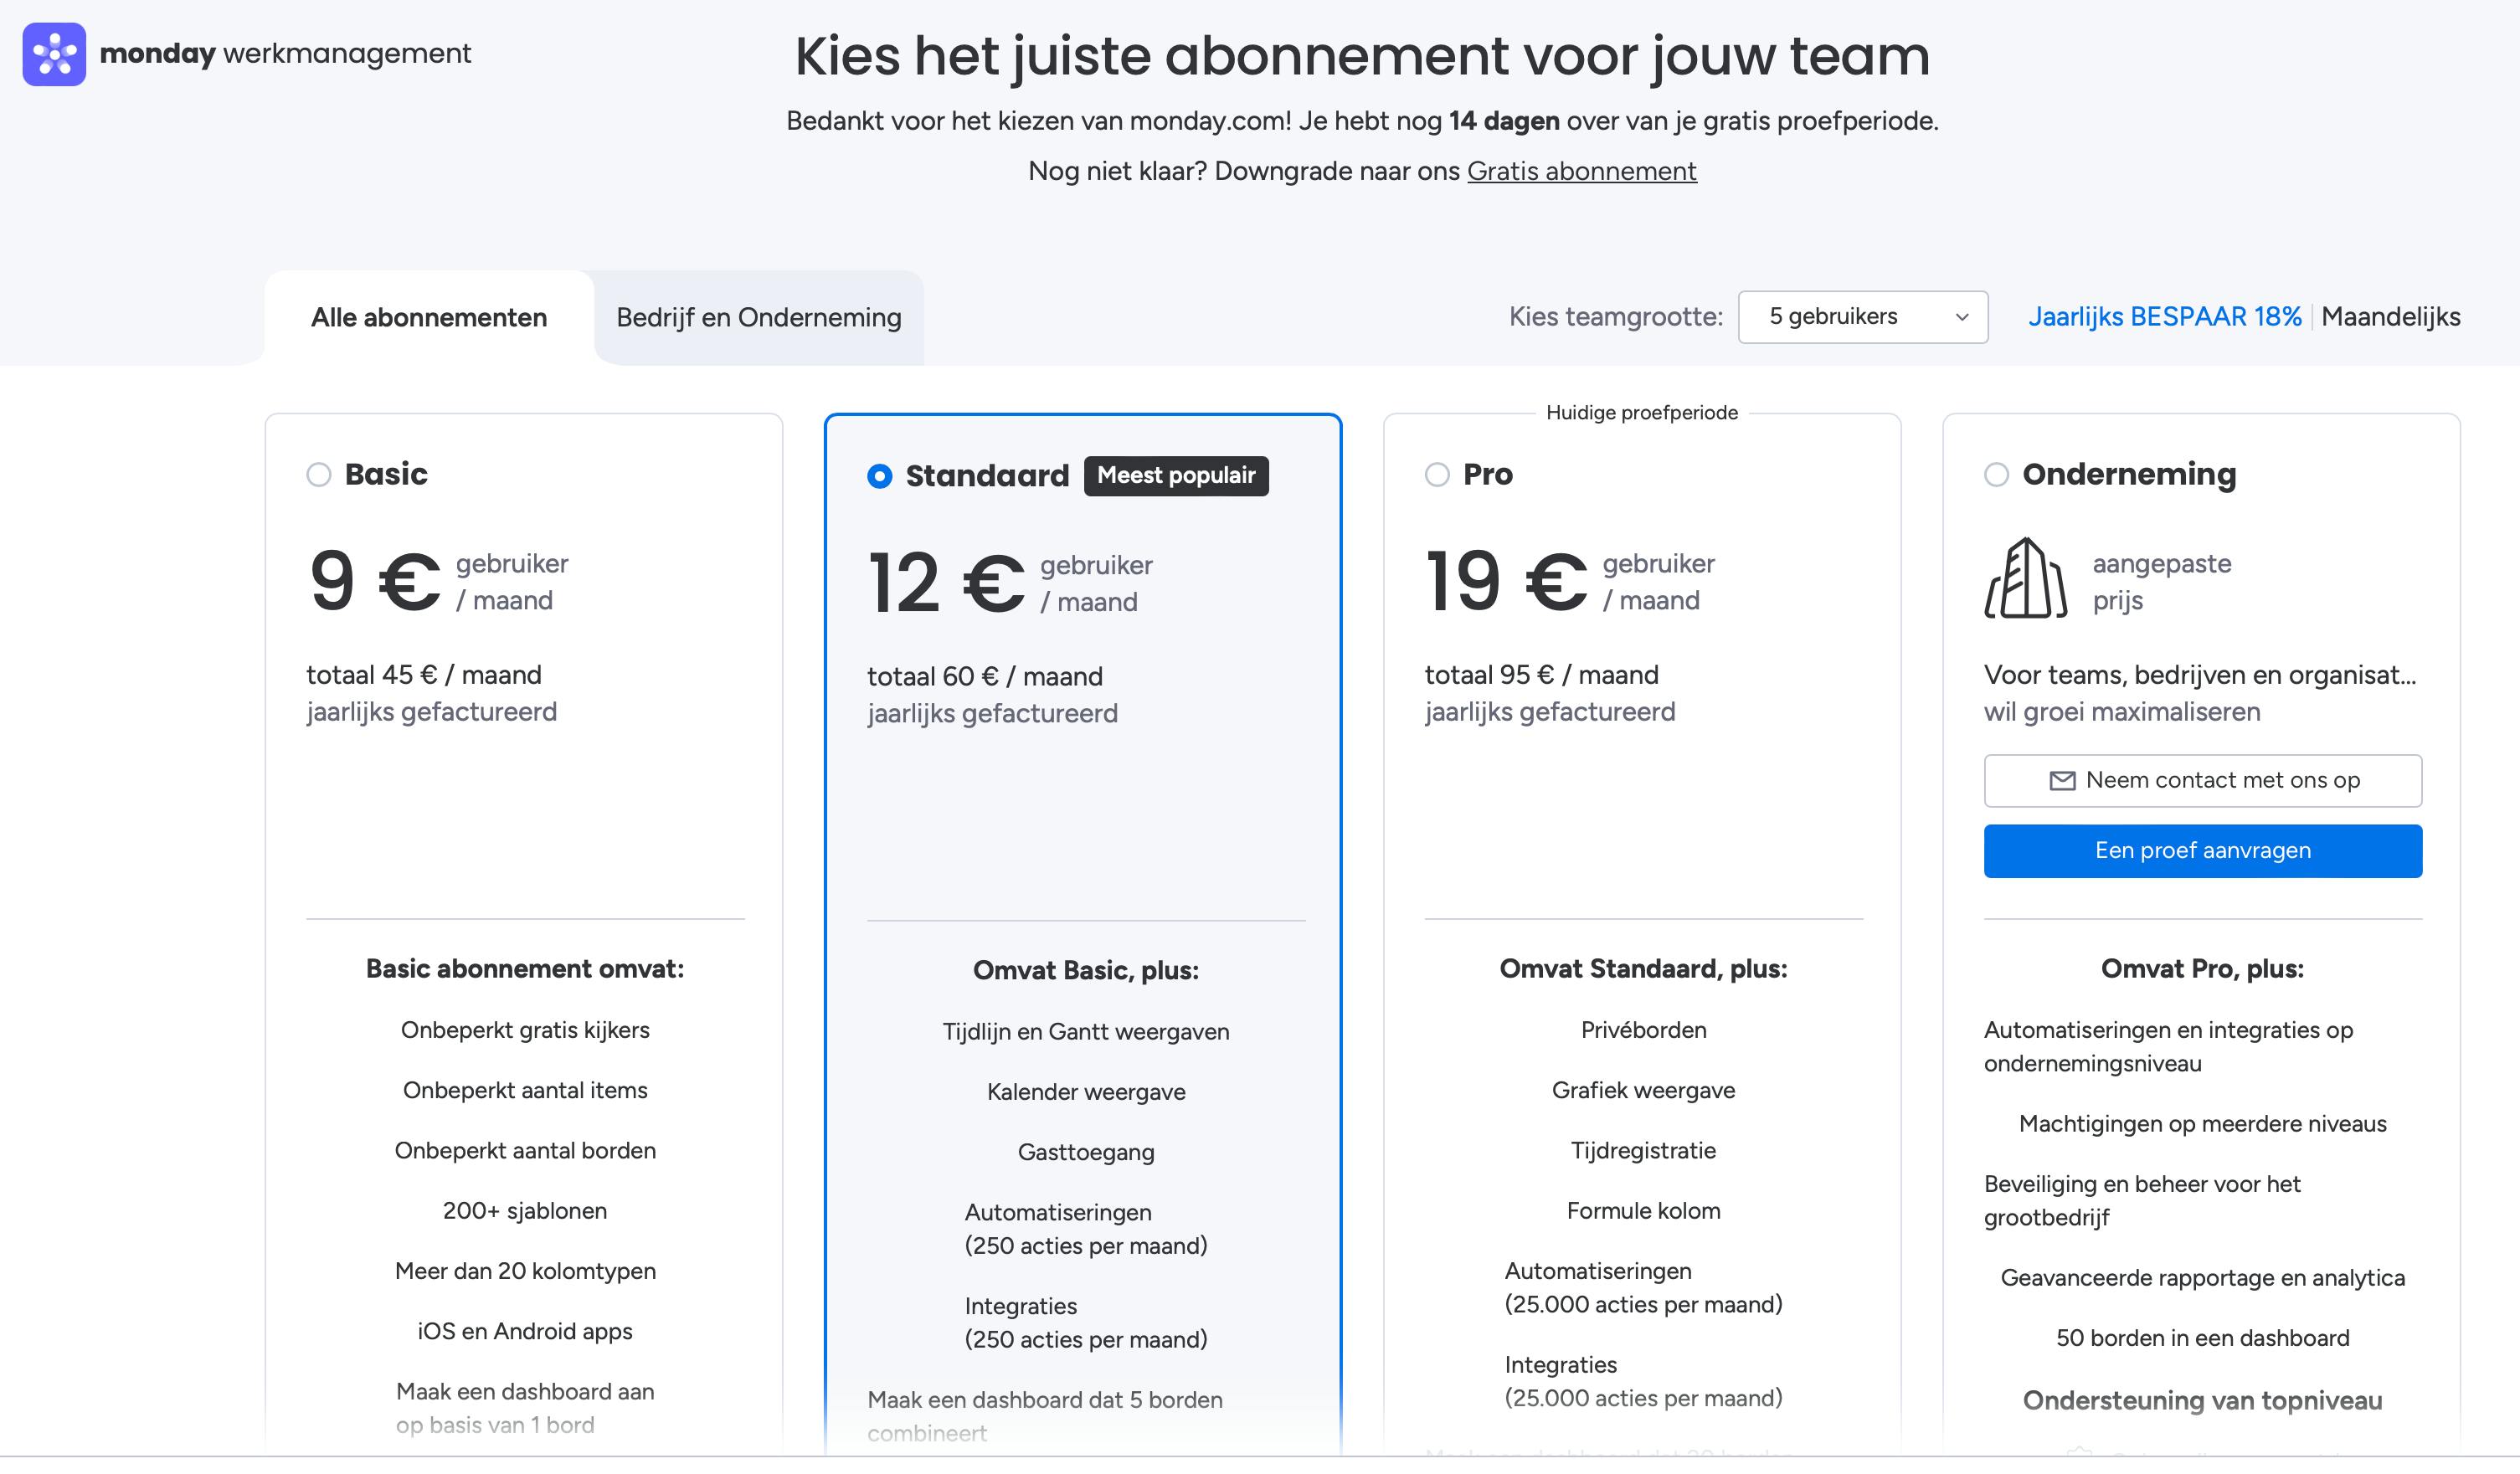Follow the Gratis abonnement link
This screenshot has height=1474, width=2520.
pyautogui.click(x=1581, y=171)
